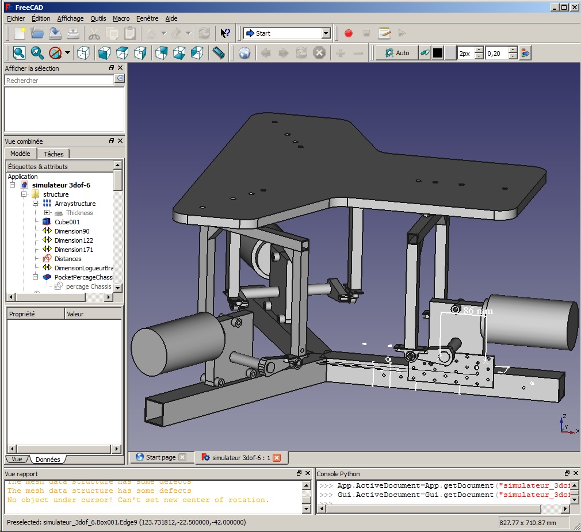Click the What's This help icon
This screenshot has height=532, width=581.
tap(225, 33)
